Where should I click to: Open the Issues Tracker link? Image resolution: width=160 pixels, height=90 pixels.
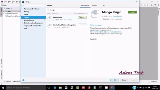110,32
